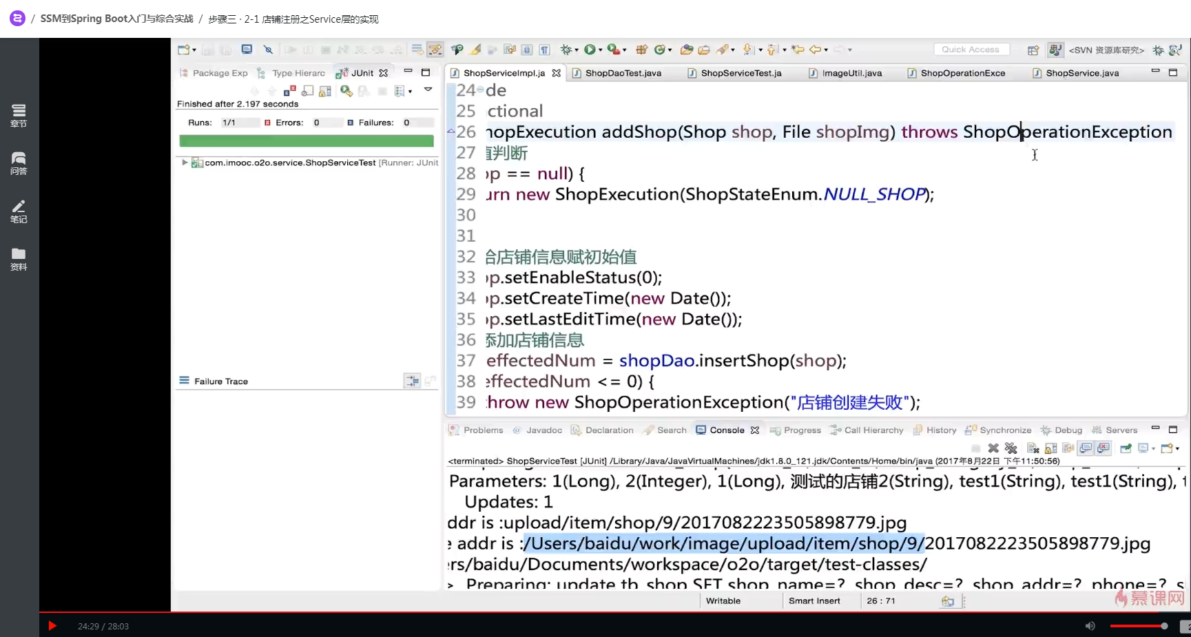Click the 资料 materials sidebar icon
Image resolution: width=1191 pixels, height=637 pixels.
point(19,259)
